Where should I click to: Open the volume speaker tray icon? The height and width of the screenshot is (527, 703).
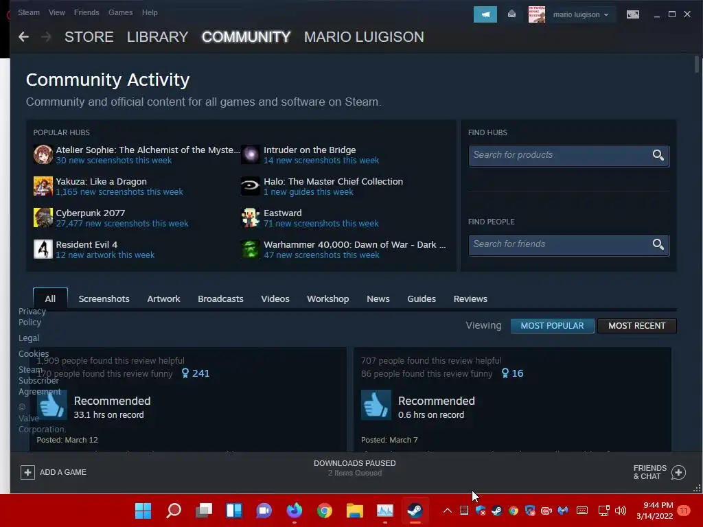[621, 511]
